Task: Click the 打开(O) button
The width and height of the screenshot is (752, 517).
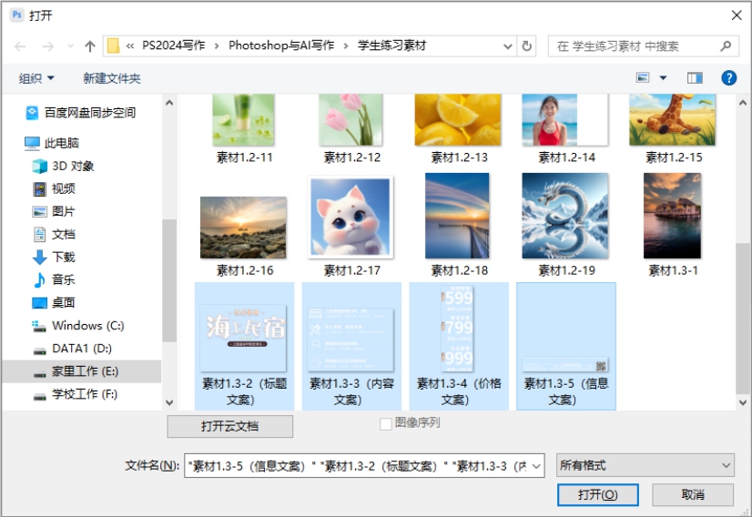Action: click(597, 494)
